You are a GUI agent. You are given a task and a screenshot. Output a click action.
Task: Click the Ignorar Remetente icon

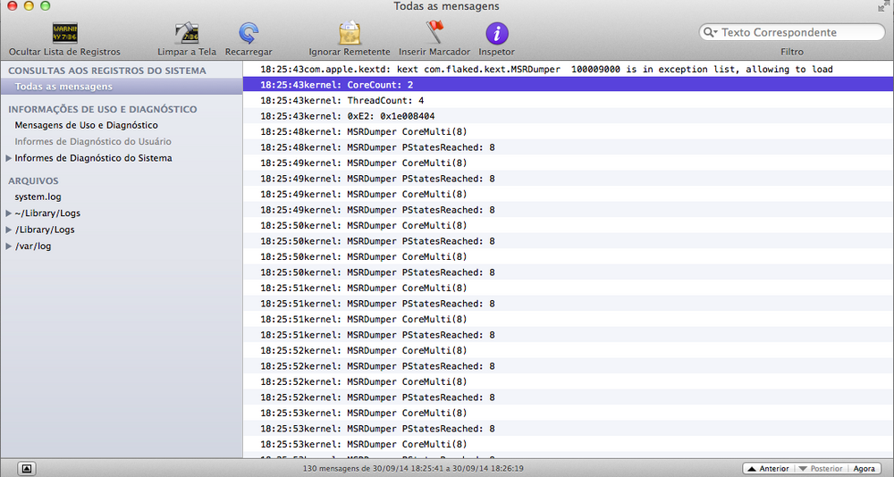pos(350,34)
